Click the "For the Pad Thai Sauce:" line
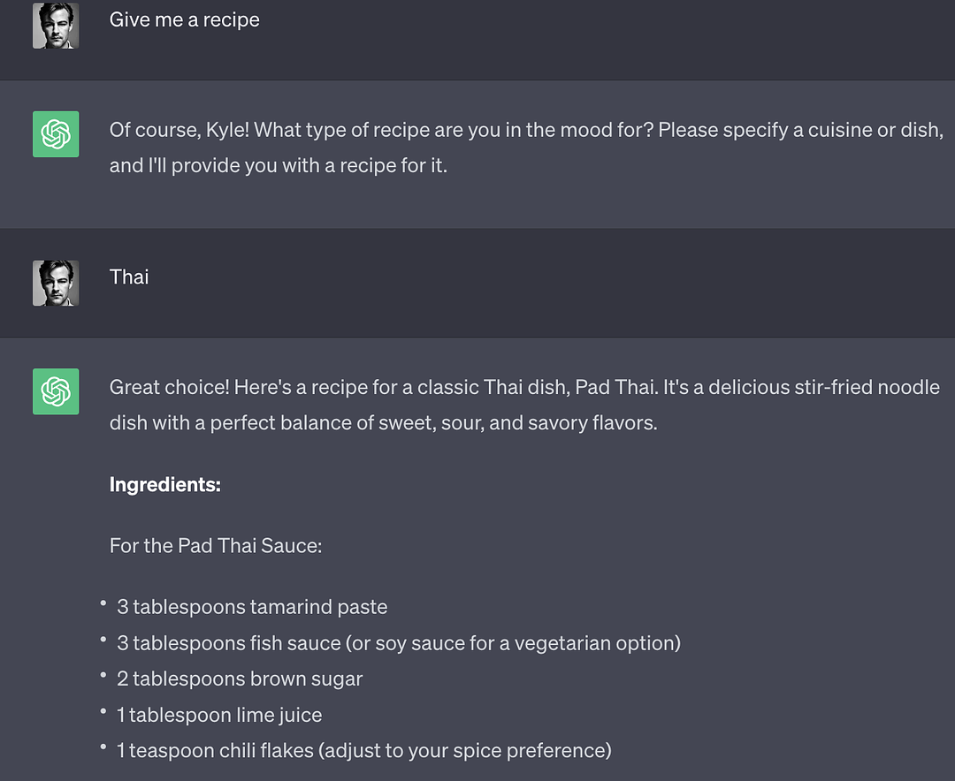The image size is (955, 781). point(216,546)
